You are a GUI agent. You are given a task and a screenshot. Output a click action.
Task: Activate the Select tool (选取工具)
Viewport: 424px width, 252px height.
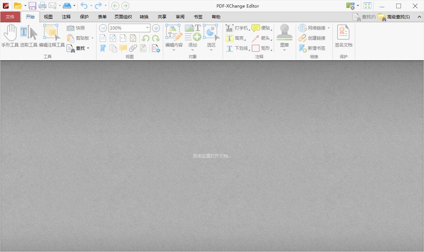click(29, 36)
